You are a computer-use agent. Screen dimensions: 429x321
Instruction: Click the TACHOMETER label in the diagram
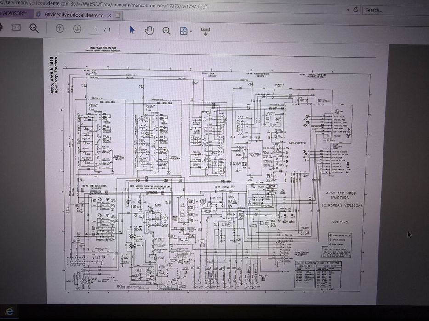click(297, 143)
